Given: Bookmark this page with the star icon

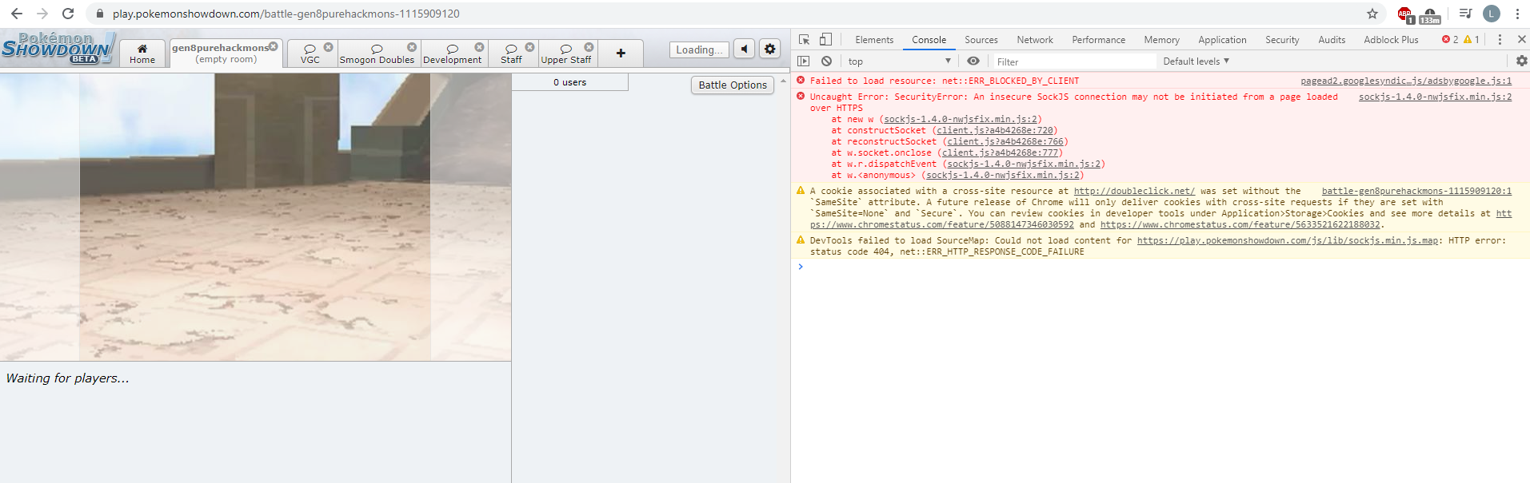Looking at the screenshot, I should (1372, 14).
